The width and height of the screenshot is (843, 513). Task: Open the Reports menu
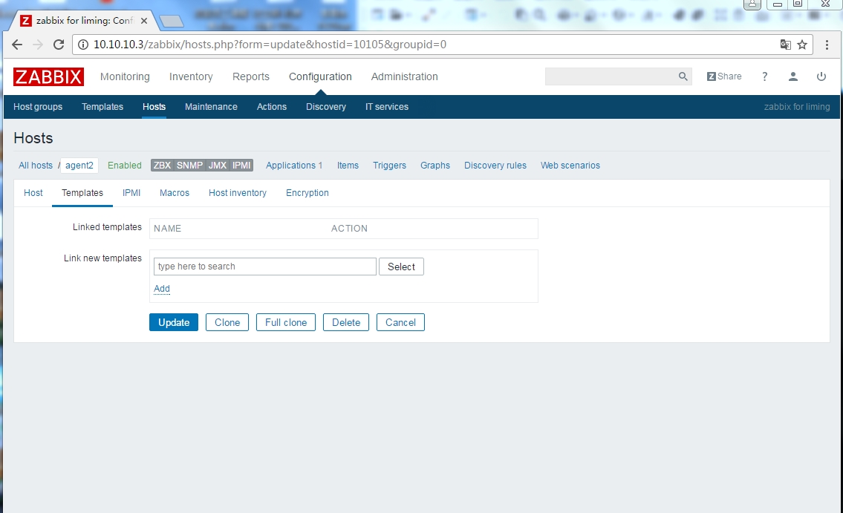pos(250,76)
